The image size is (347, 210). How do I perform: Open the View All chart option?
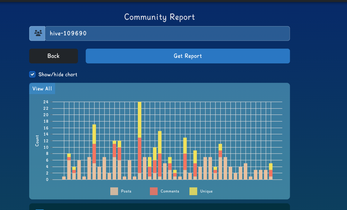(42, 89)
